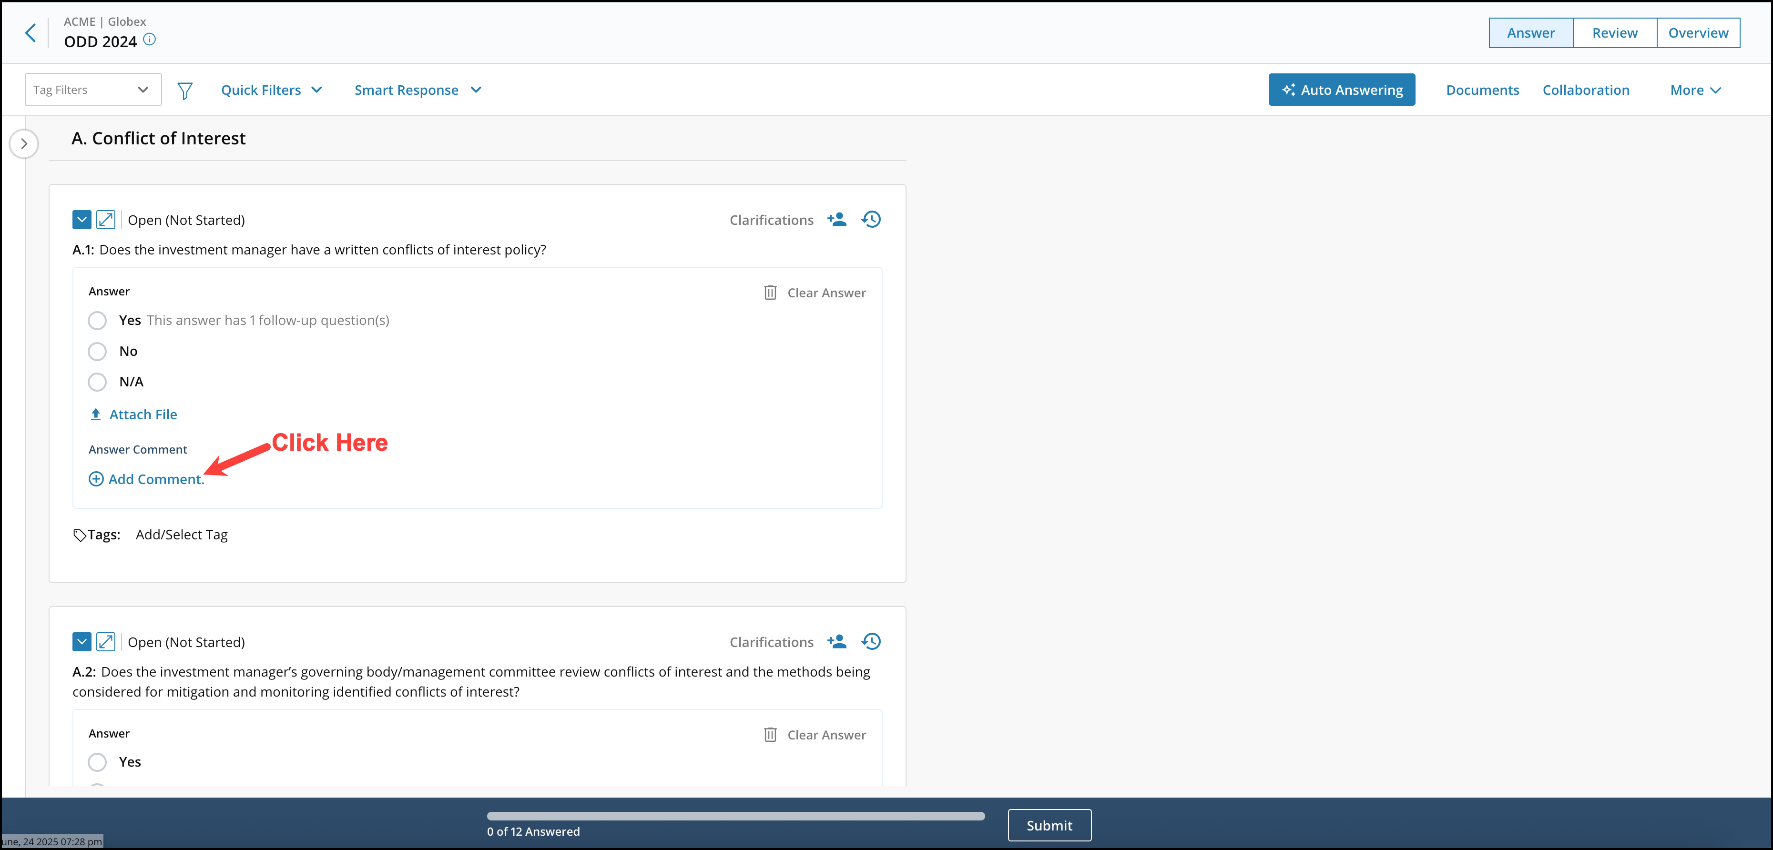Open the Collaboration section
The height and width of the screenshot is (850, 1773).
tap(1586, 90)
